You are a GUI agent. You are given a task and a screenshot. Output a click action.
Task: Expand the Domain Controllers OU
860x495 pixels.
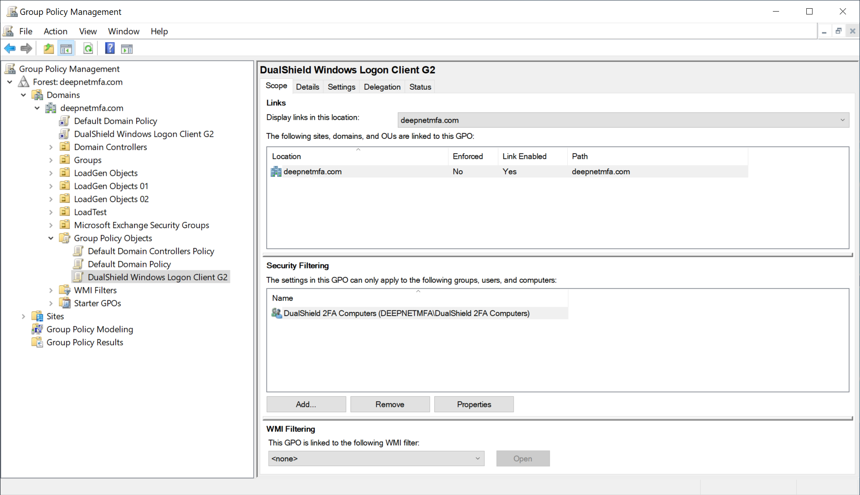(51, 147)
